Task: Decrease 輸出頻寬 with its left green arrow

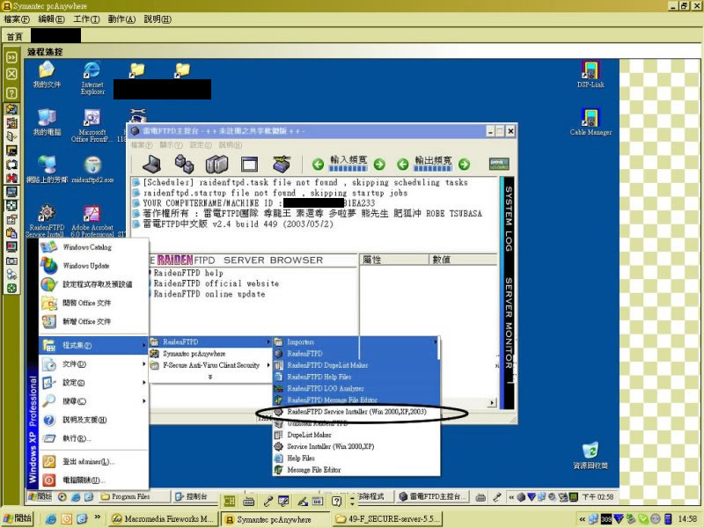Action: pos(403,165)
